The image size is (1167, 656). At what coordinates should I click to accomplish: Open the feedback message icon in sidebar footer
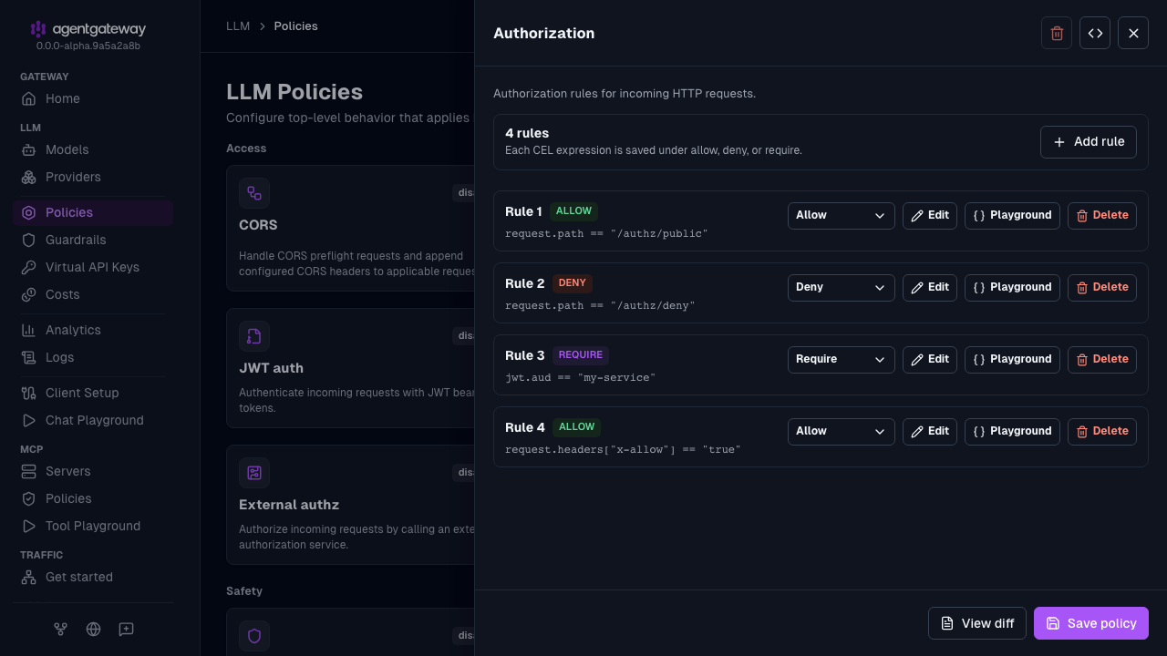click(127, 629)
